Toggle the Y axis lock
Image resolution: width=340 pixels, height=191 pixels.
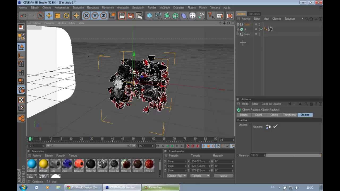[95, 16]
